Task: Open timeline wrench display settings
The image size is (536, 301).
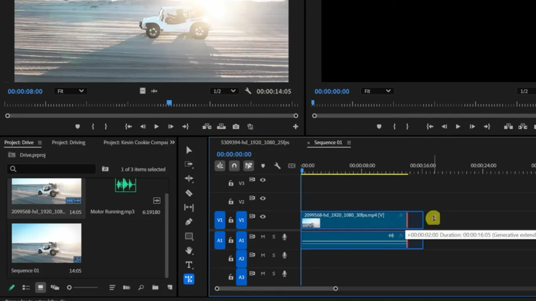Action: (x=277, y=166)
